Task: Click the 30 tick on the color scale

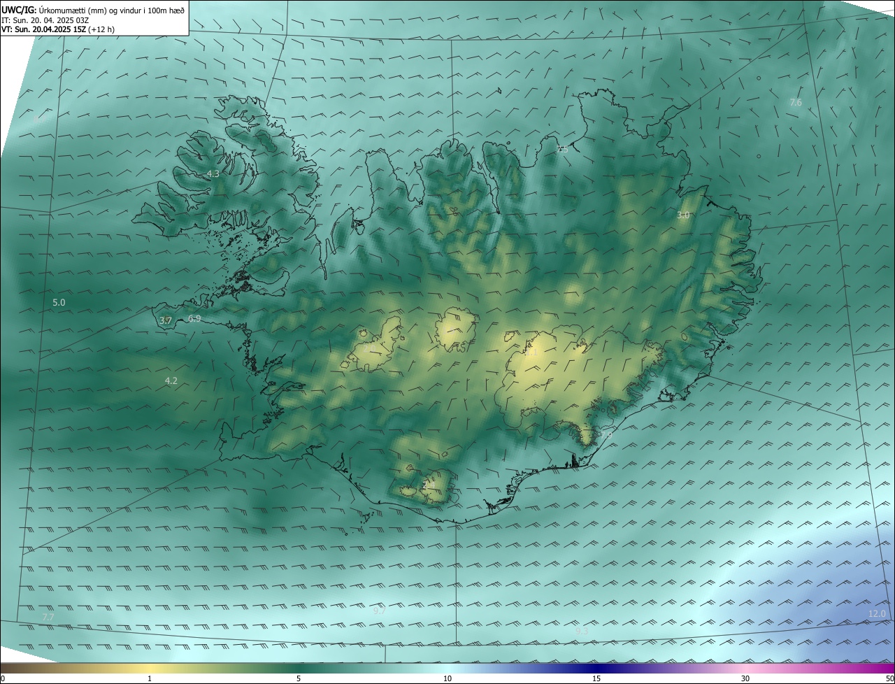Action: [745, 678]
